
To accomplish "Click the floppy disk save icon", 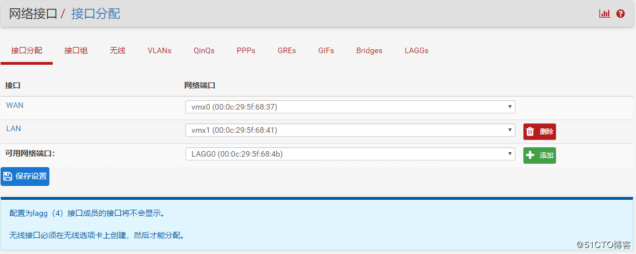I will pos(8,177).
